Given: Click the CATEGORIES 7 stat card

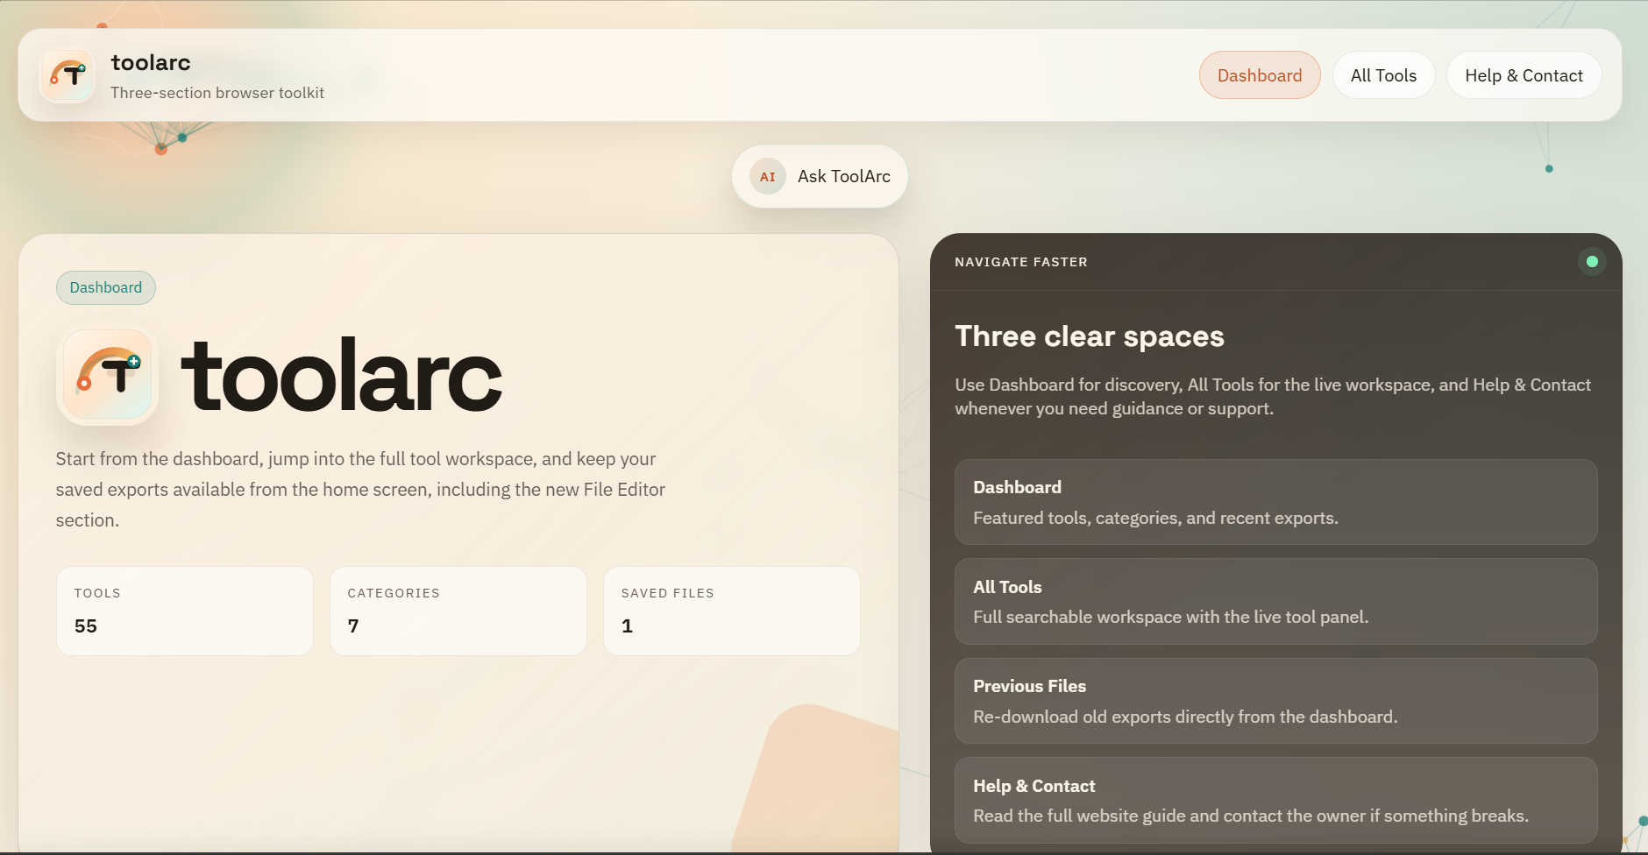Looking at the screenshot, I should 458,611.
